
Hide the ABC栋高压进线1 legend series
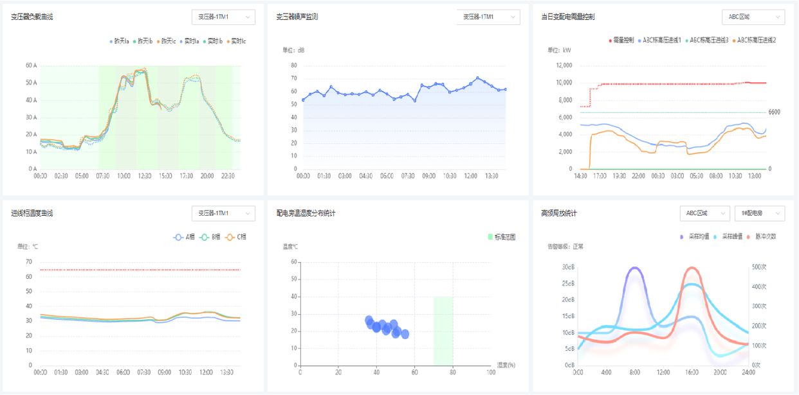pos(659,40)
